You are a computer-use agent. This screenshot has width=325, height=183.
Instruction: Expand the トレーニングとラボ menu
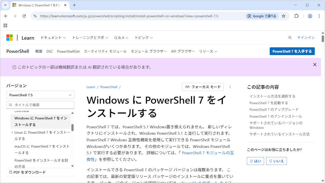(x=90, y=38)
